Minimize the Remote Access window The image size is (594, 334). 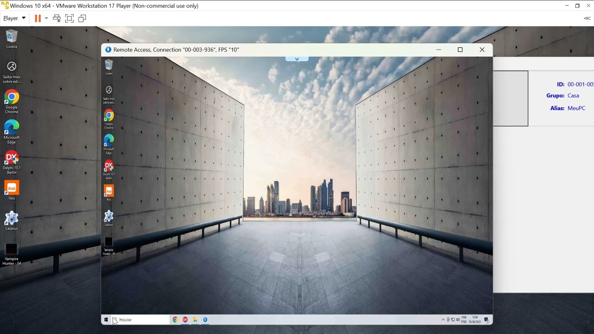[x=439, y=50]
